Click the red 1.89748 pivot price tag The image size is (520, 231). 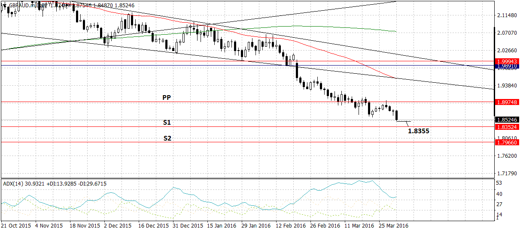(x=507, y=102)
